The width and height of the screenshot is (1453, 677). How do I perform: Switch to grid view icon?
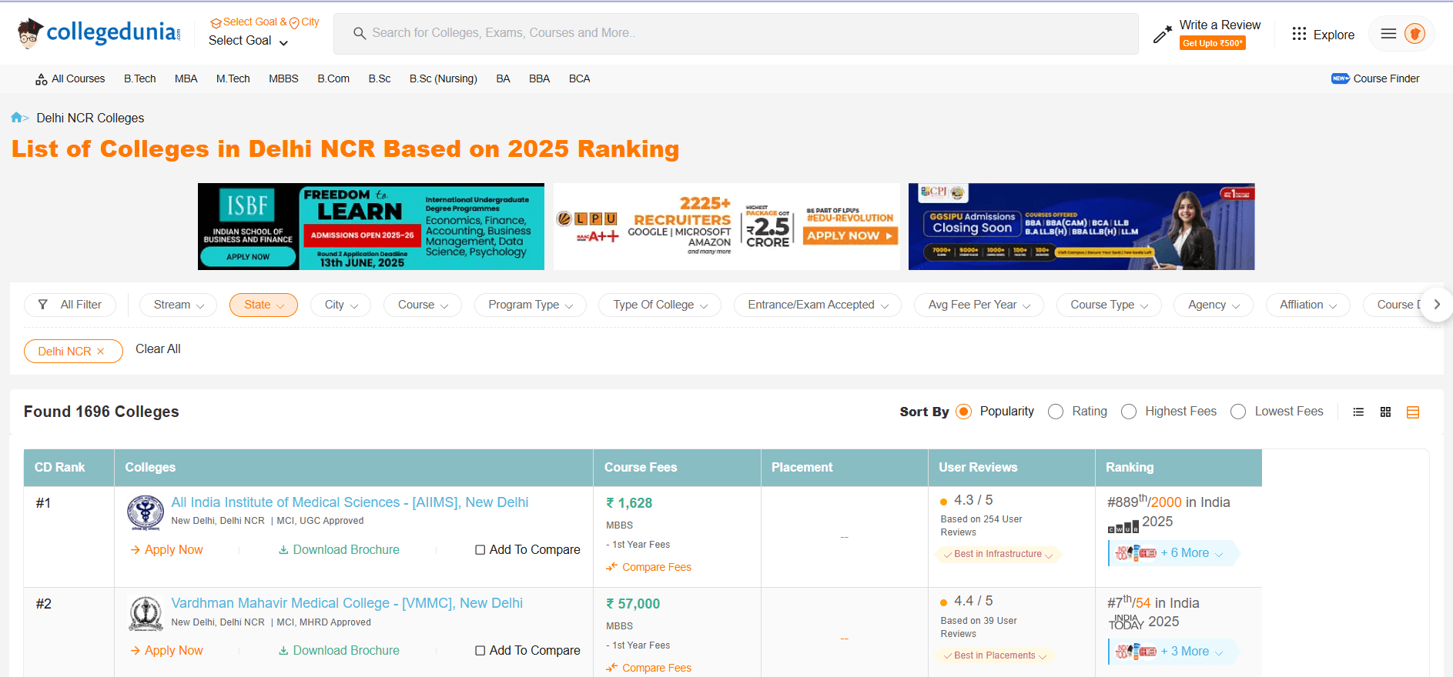(x=1385, y=412)
